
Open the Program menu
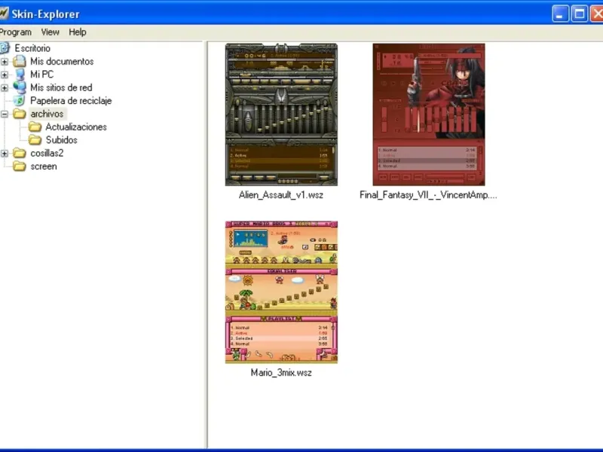[x=15, y=32]
